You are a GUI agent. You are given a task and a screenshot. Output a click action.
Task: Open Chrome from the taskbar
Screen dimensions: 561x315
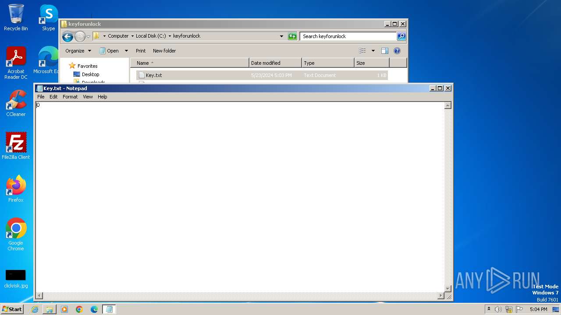79,309
